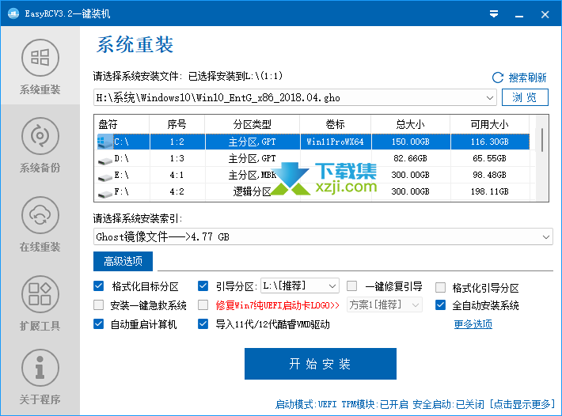Switch to 系统重装 sidebar label
Image resolution: width=562 pixels, height=416 pixels.
coord(40,89)
